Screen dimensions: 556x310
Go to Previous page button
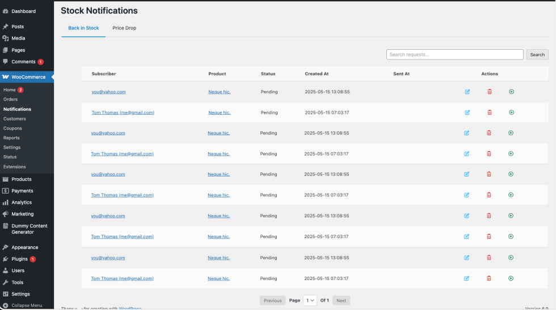point(272,300)
